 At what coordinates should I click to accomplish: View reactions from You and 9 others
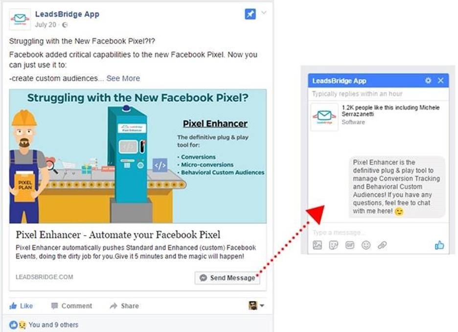pos(44,325)
